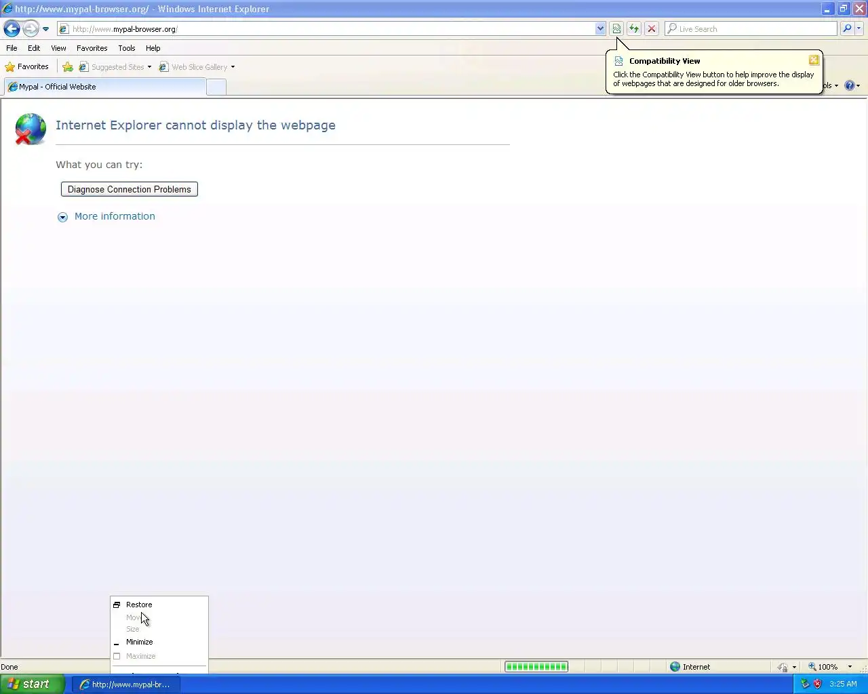
Task: Click the Internet security zone globe icon
Action: point(675,667)
